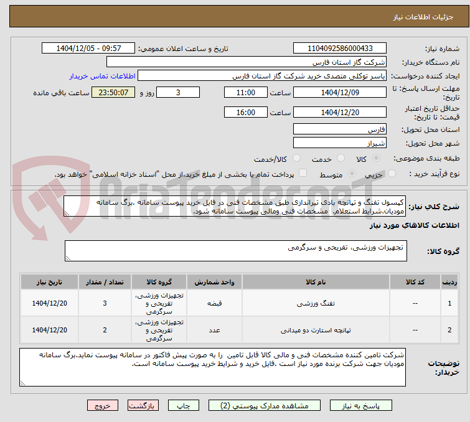
Task: Click the price validity date 1404/12/20 field
Action: point(340,113)
